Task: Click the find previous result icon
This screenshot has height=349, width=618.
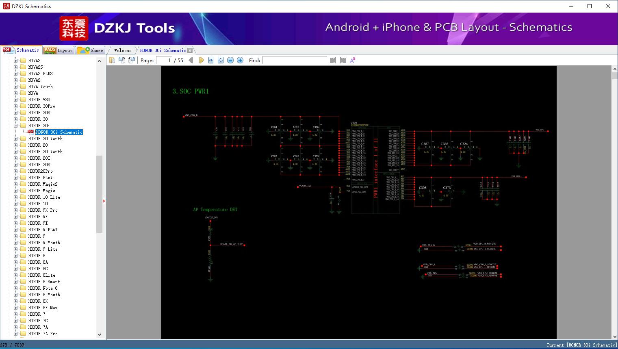Action: [333, 60]
